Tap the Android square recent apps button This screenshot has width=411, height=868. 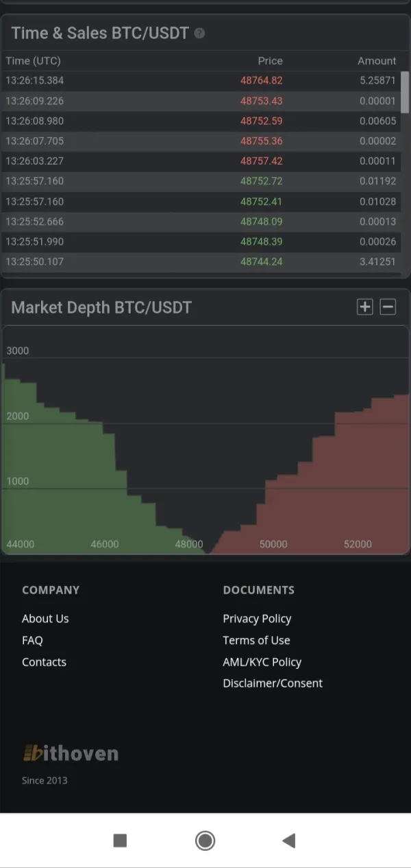[x=120, y=841]
